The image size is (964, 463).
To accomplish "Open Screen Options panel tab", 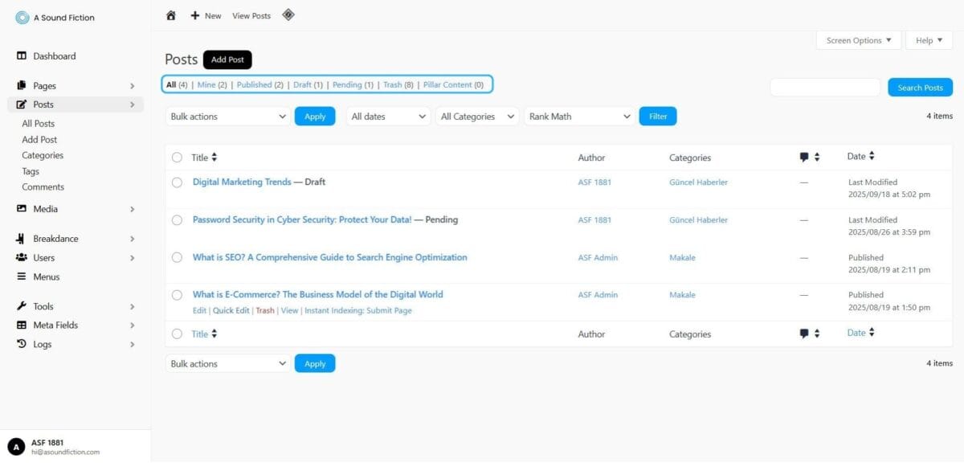I will (x=859, y=40).
